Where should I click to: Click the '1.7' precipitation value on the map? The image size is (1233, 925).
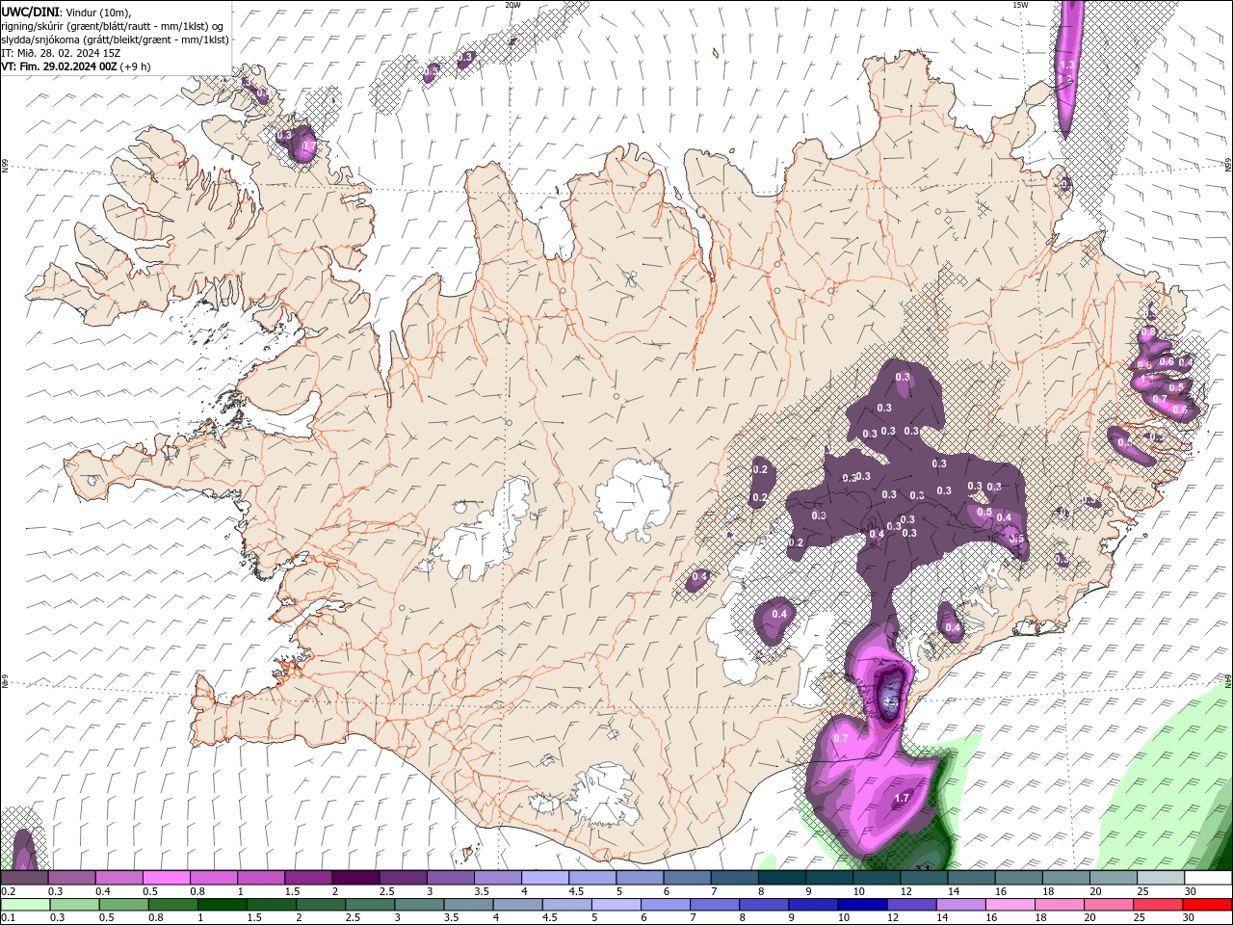pyautogui.click(x=903, y=798)
